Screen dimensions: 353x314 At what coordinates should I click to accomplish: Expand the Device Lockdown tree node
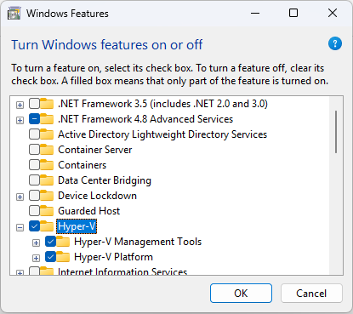tap(20, 197)
